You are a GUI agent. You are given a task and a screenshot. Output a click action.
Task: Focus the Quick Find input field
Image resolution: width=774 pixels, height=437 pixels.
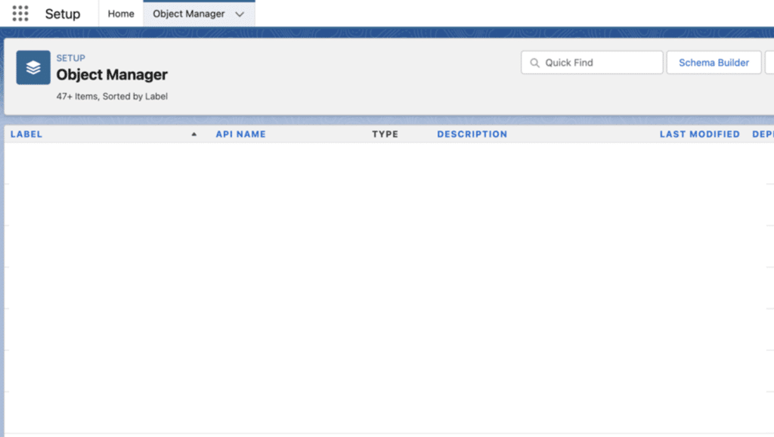click(x=592, y=63)
